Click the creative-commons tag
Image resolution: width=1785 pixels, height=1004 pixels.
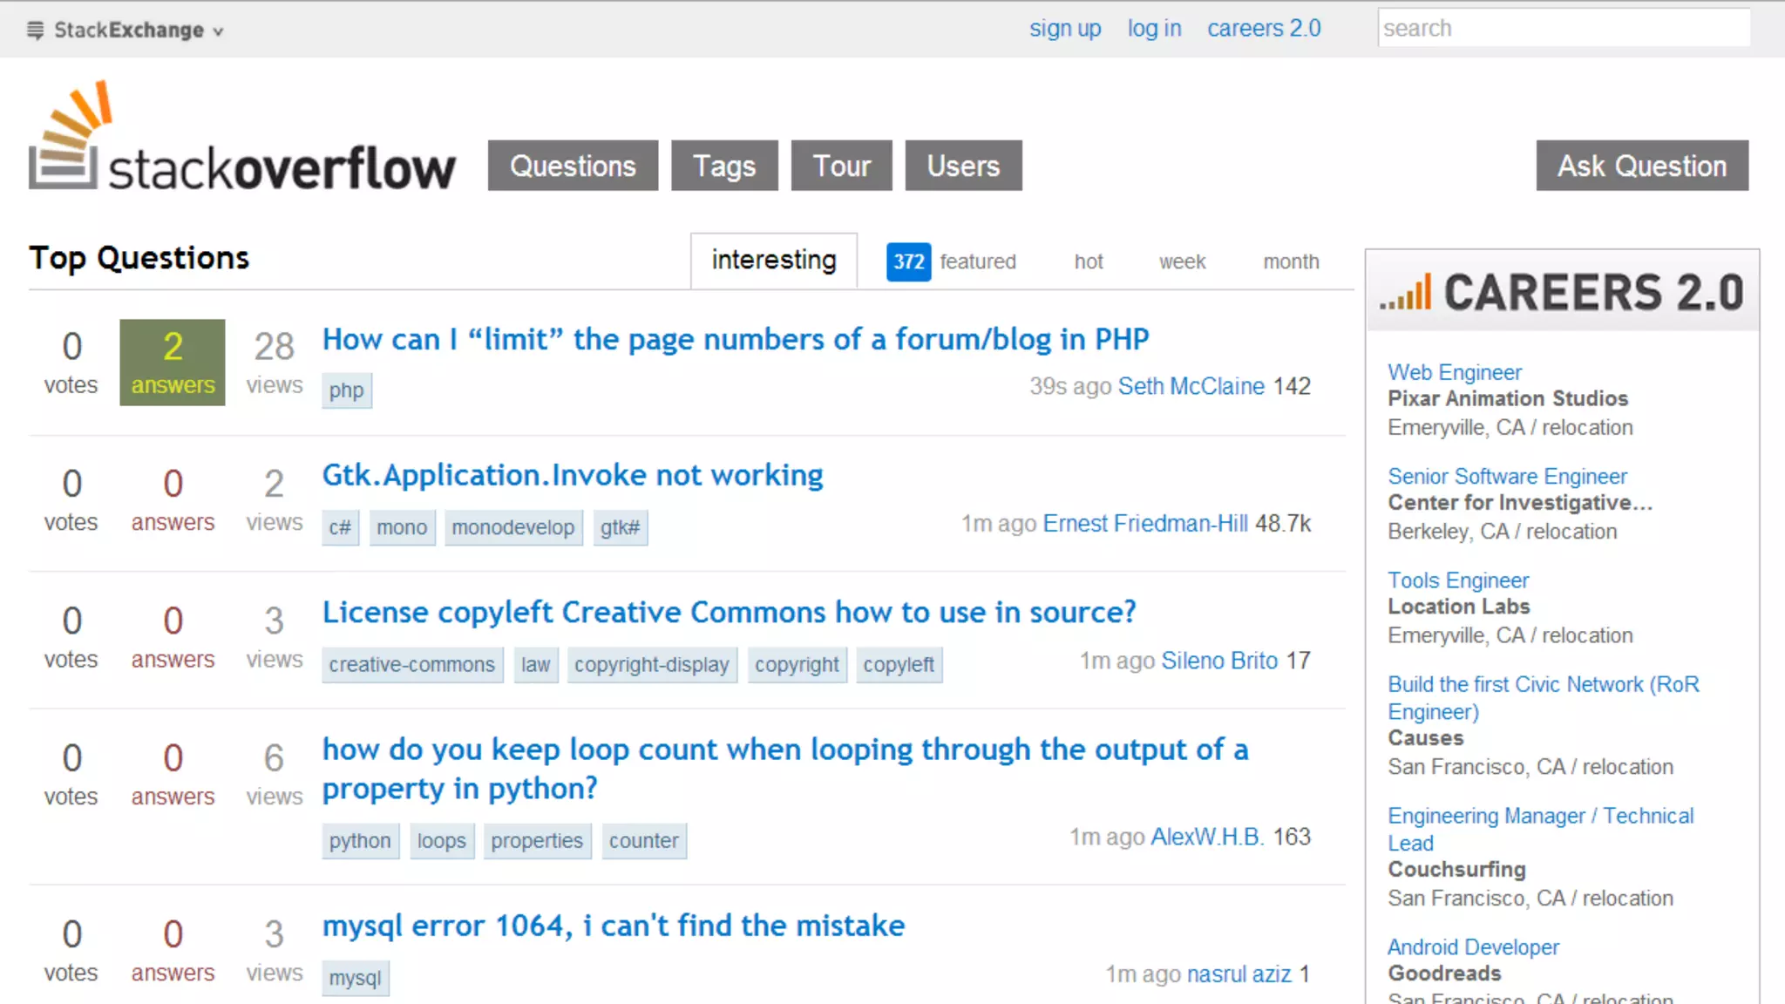point(411,665)
